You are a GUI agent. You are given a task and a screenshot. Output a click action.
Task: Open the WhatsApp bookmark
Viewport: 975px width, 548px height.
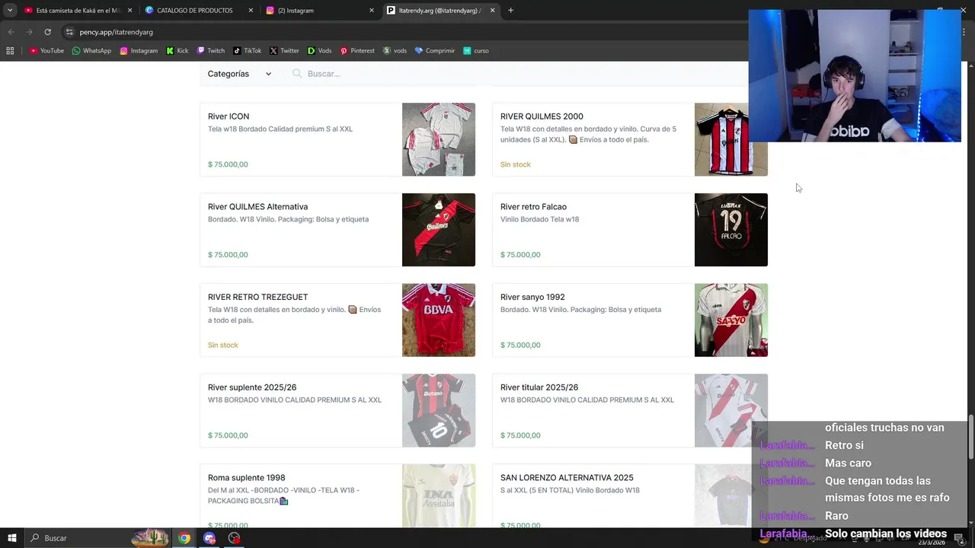(x=91, y=51)
